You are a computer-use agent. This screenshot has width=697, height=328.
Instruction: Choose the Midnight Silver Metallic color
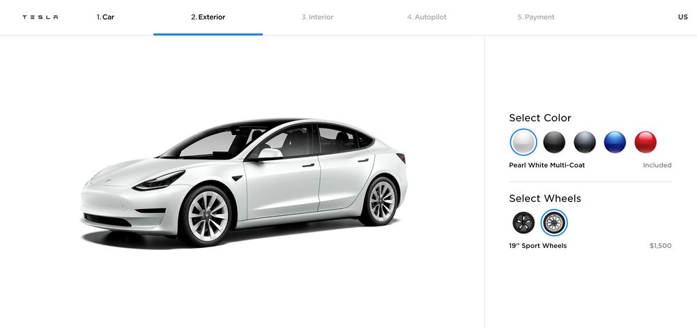click(585, 142)
